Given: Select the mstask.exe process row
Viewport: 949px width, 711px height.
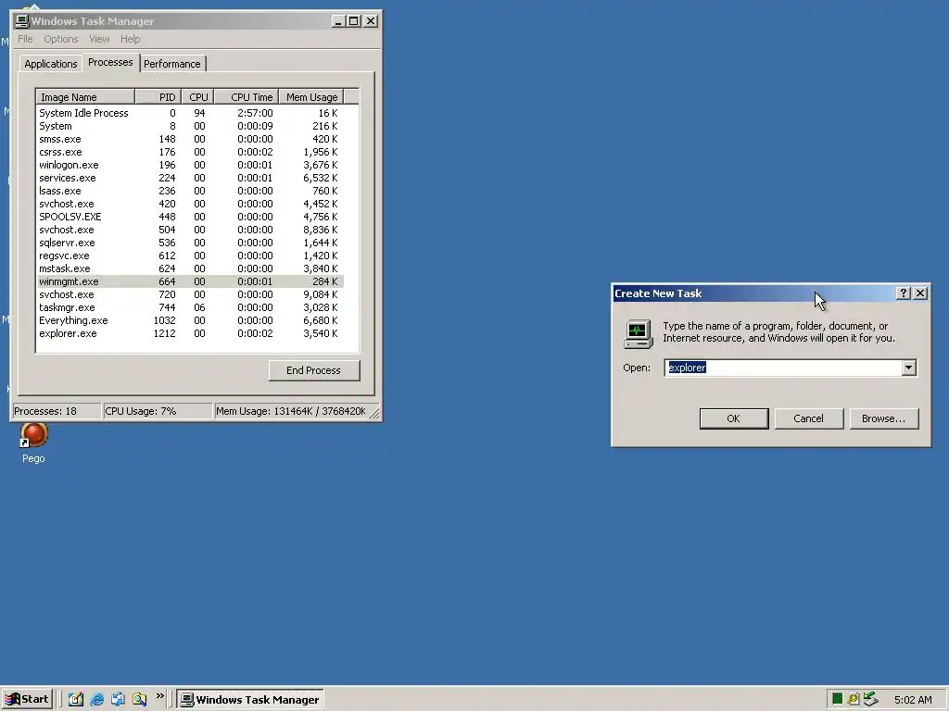Looking at the screenshot, I should (x=190, y=268).
